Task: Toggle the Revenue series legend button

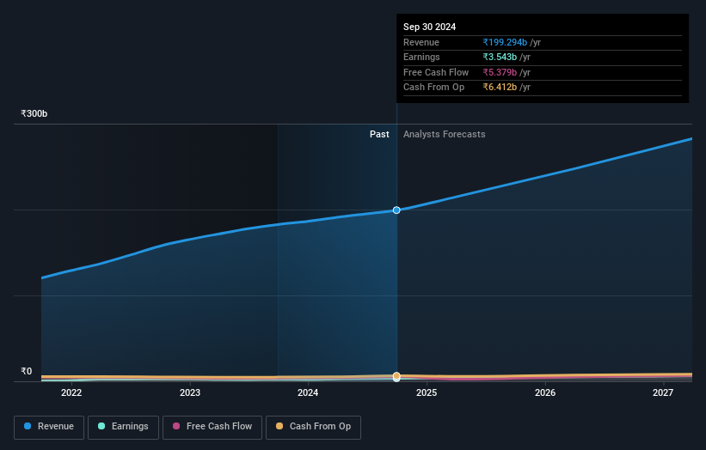Action: point(49,427)
